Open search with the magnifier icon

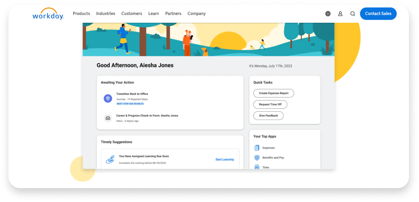[x=352, y=14]
